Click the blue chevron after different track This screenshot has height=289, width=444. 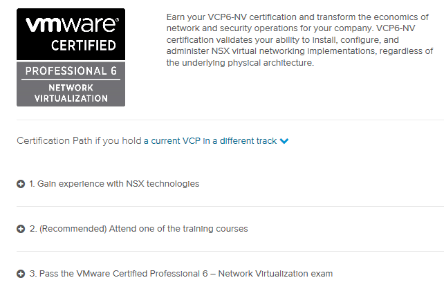284,141
